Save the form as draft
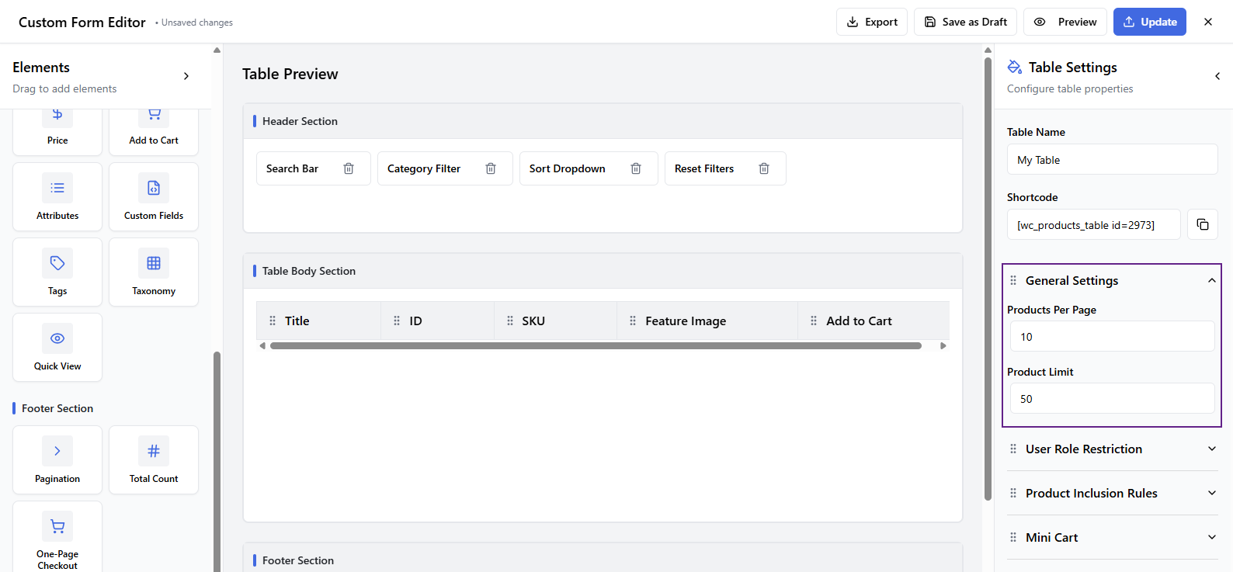The width and height of the screenshot is (1233, 572). pyautogui.click(x=965, y=22)
